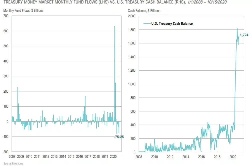Click the 1,000 y-axis label
This screenshot has height=166, width=252.
click(131, 84)
